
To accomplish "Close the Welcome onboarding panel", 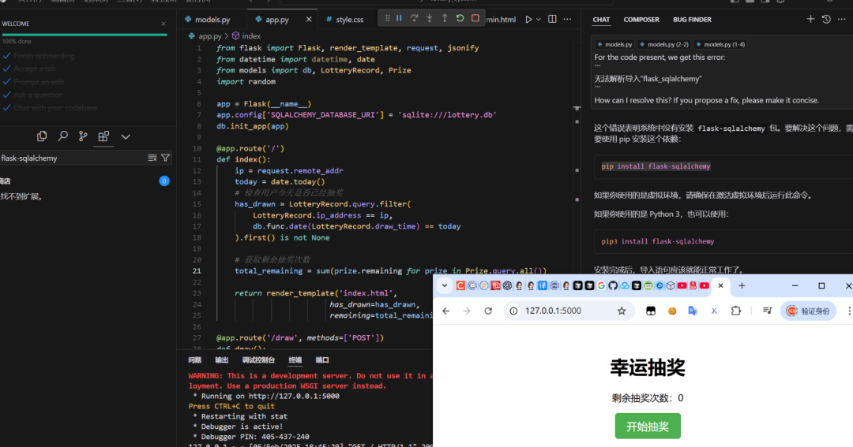I will click(163, 24).
